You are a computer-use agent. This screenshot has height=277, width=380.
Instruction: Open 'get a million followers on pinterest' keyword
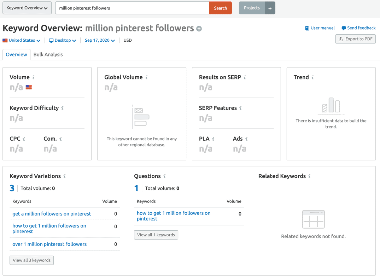(x=52, y=214)
